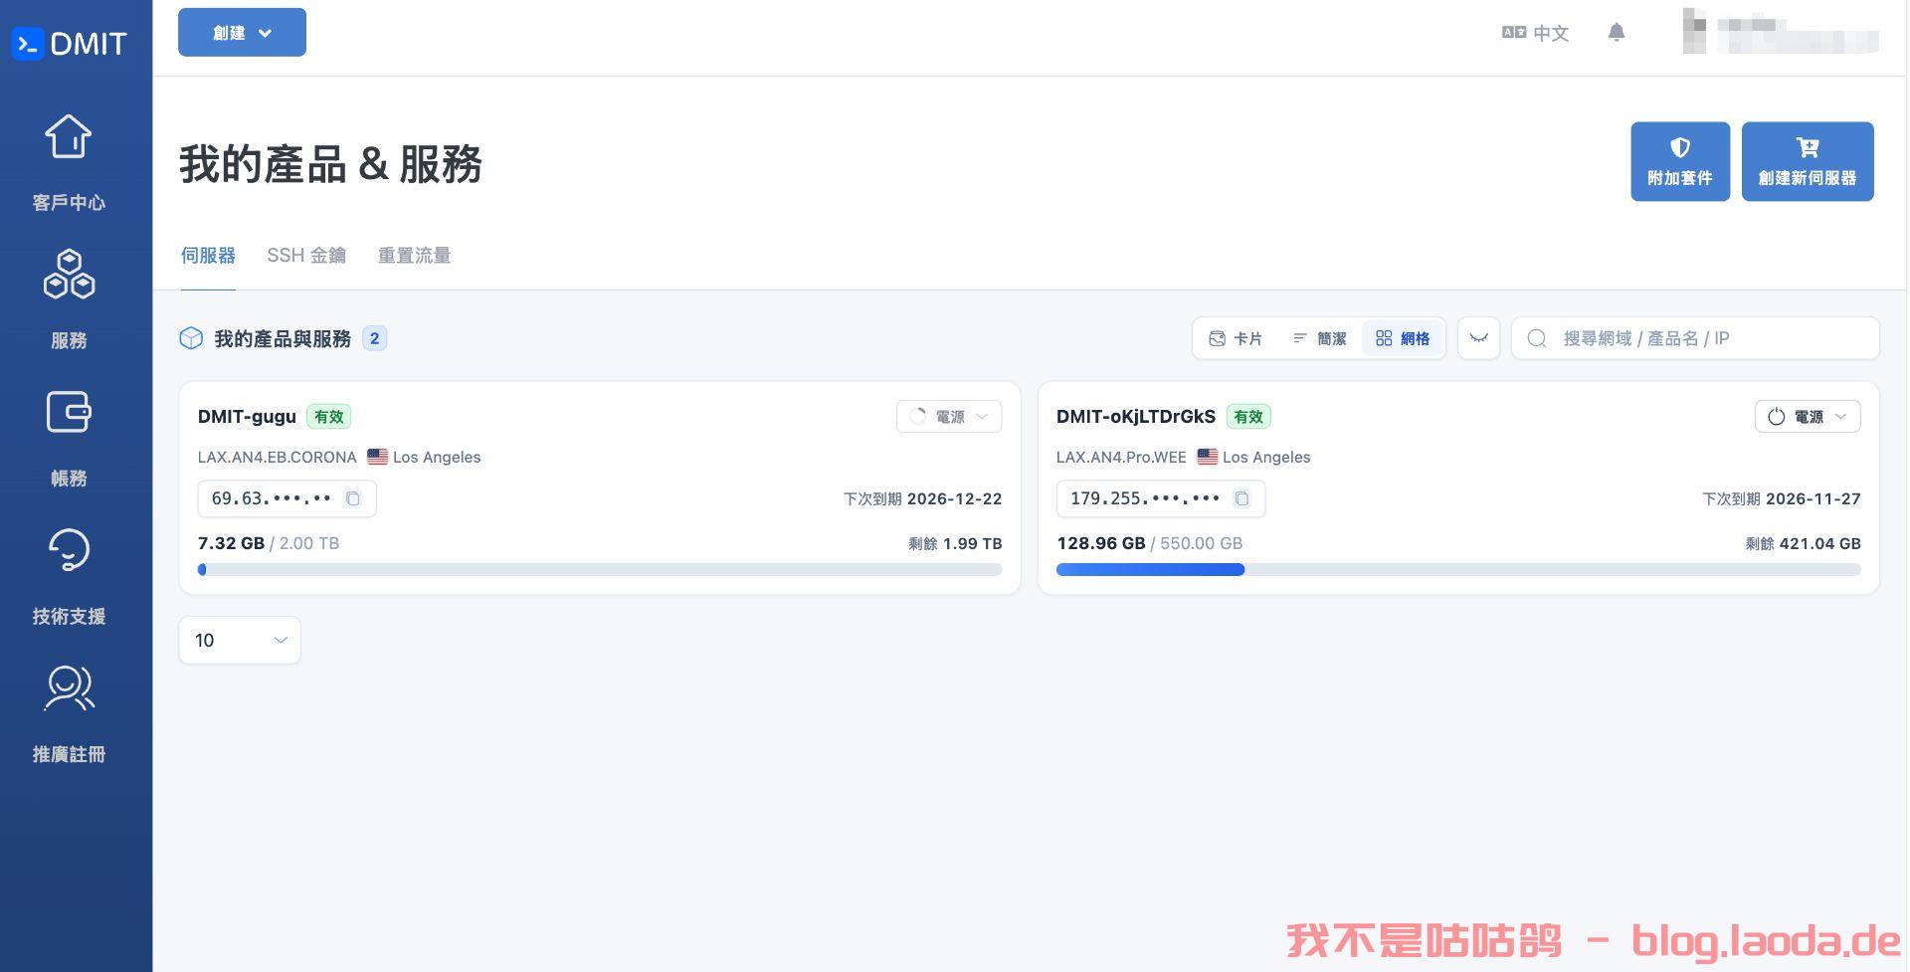Open the page size dropdown showing 10

[x=240, y=640]
